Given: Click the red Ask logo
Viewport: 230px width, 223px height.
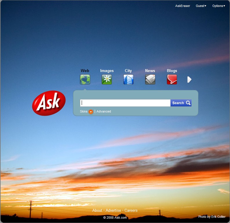Looking at the screenshot, I should [49, 103].
